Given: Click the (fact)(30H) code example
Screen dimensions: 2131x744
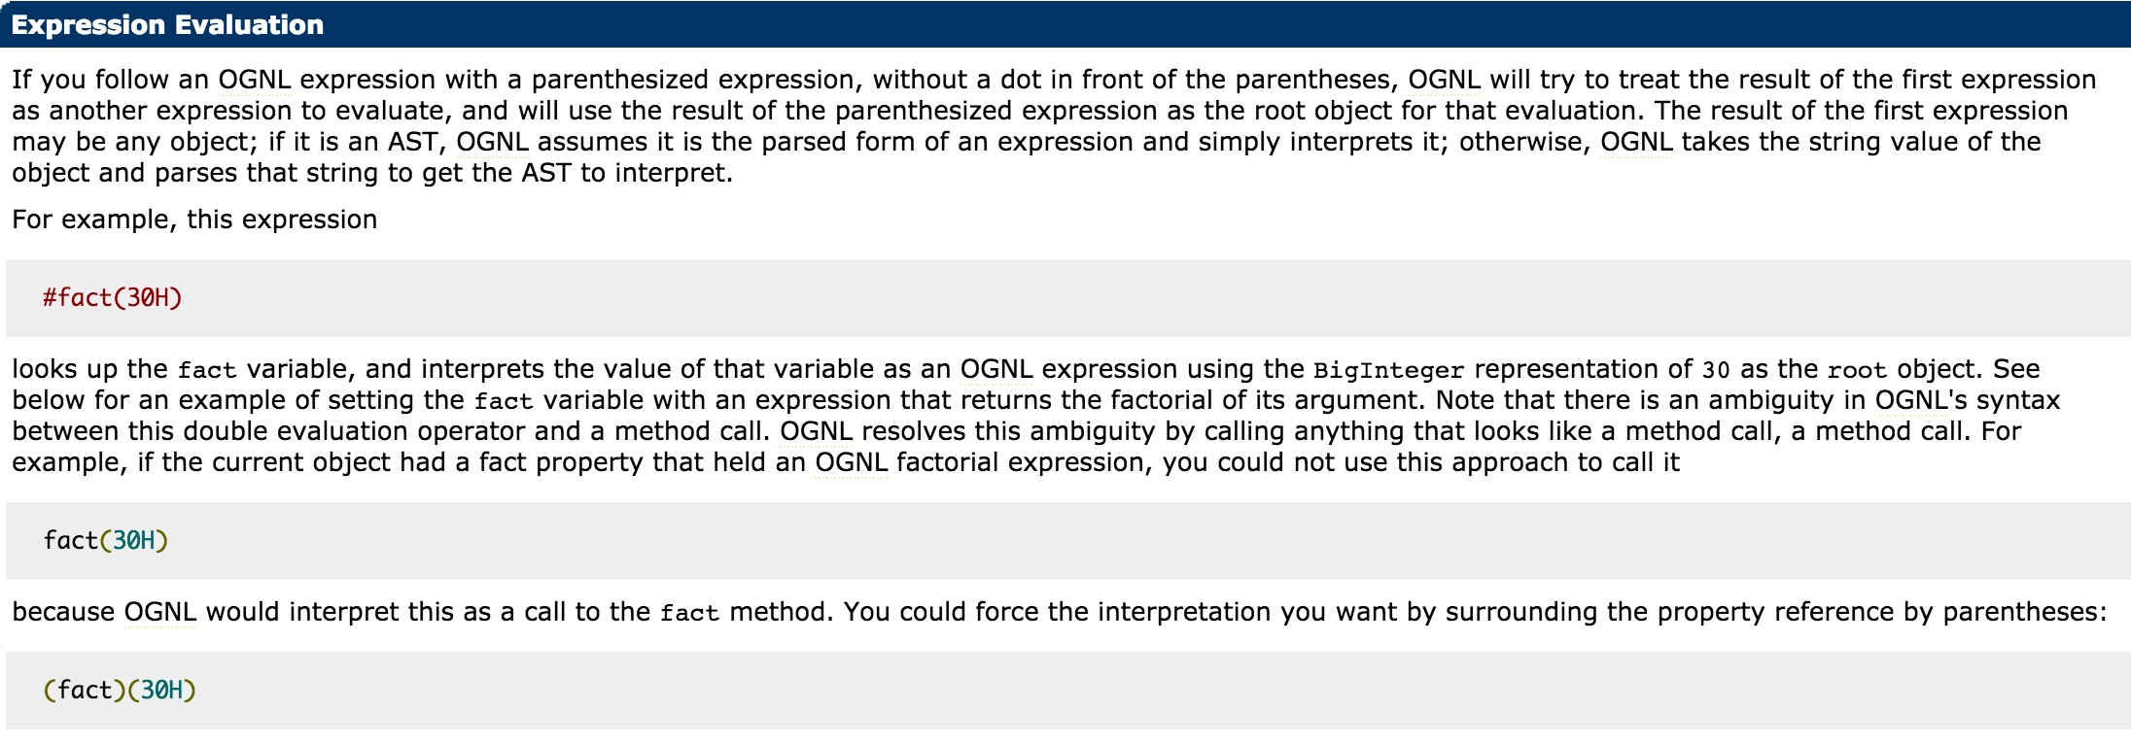Looking at the screenshot, I should pyautogui.click(x=120, y=690).
